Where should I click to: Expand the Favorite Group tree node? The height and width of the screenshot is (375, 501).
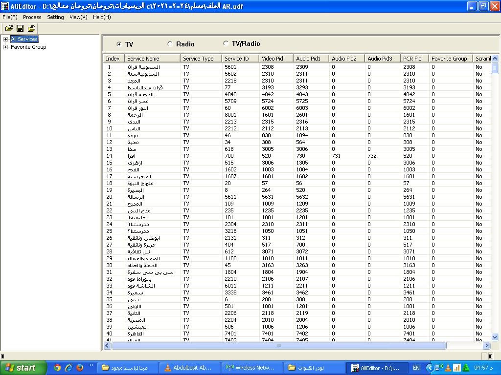(x=5, y=47)
